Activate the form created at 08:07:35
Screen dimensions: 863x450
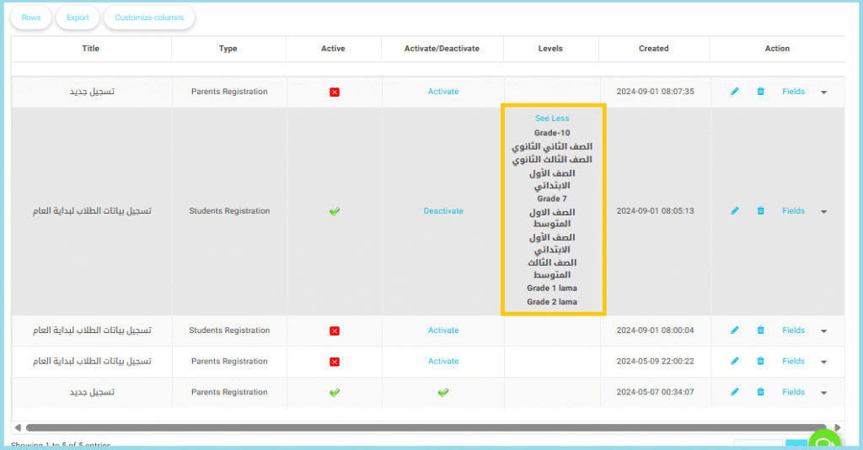click(443, 92)
